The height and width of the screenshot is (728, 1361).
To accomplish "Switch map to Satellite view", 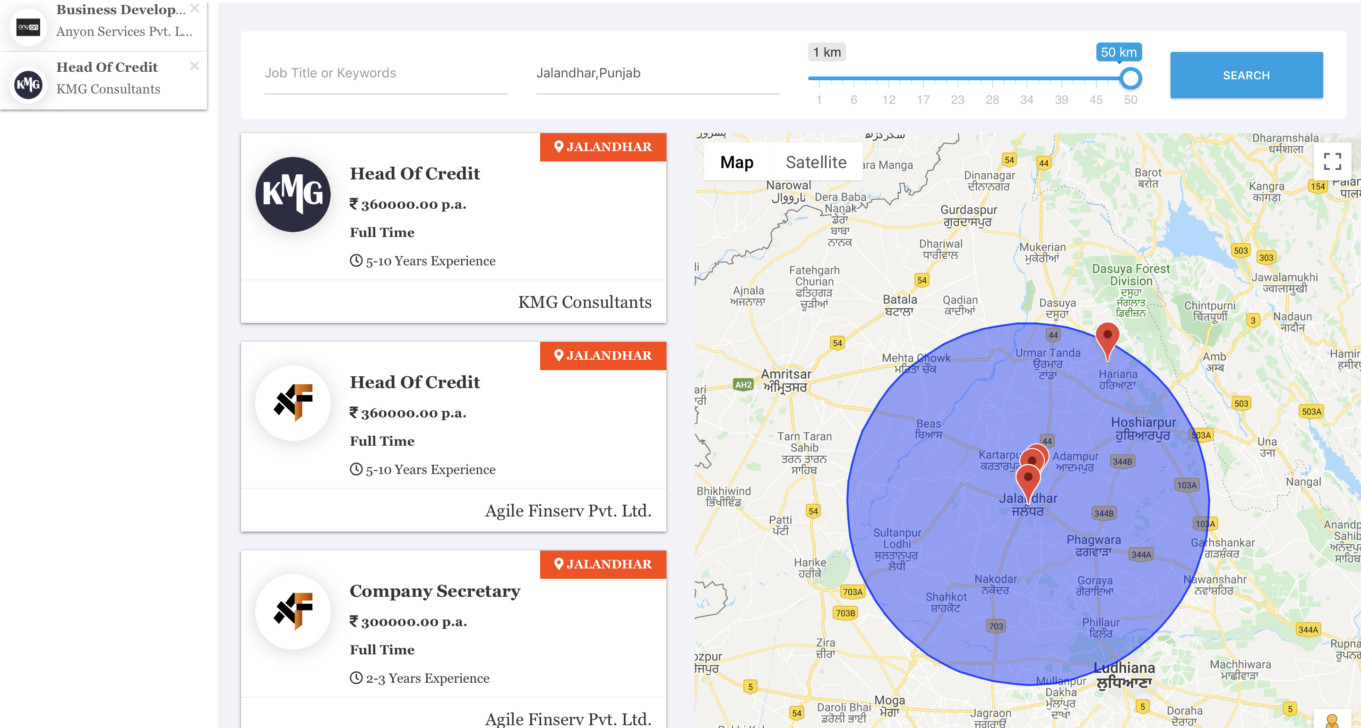I will [x=815, y=162].
